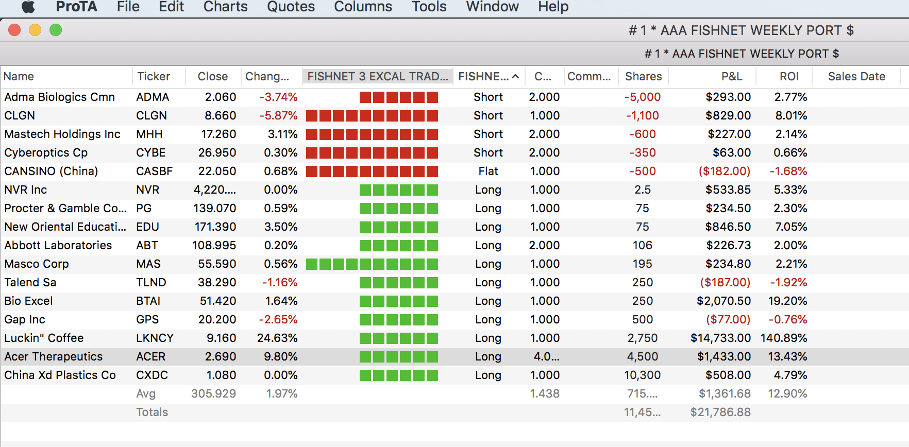
Task: Sort by the Close column header
Action: pos(213,76)
